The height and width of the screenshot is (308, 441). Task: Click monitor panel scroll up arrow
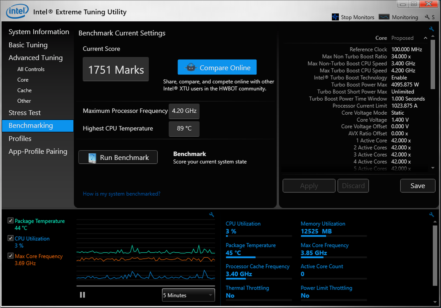pos(435,222)
